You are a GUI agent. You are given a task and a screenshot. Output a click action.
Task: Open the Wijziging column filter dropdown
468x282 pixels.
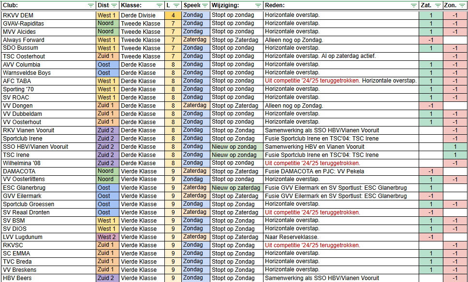click(258, 5)
